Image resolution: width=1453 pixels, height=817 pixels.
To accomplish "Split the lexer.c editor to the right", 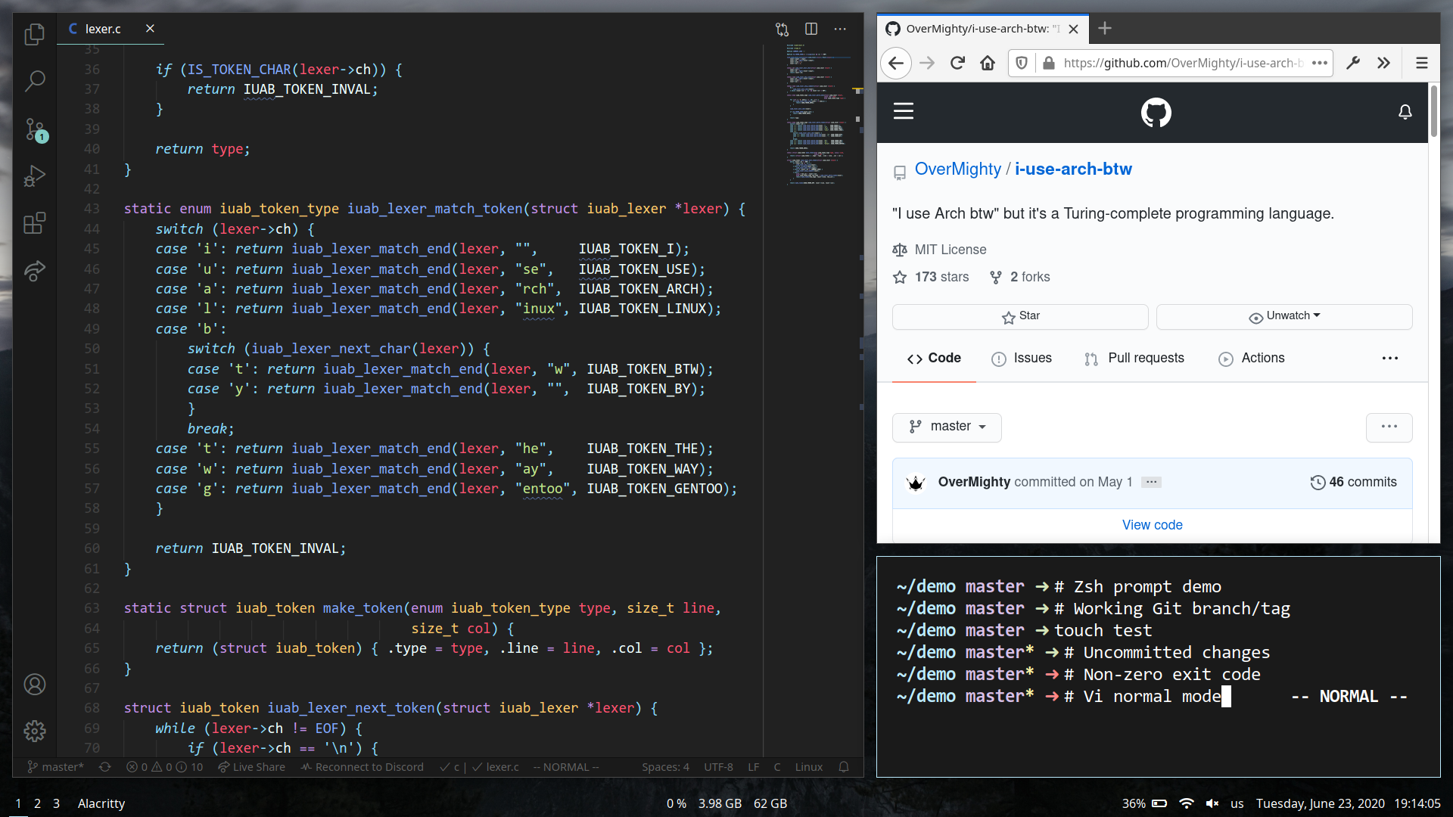I will pyautogui.click(x=811, y=29).
